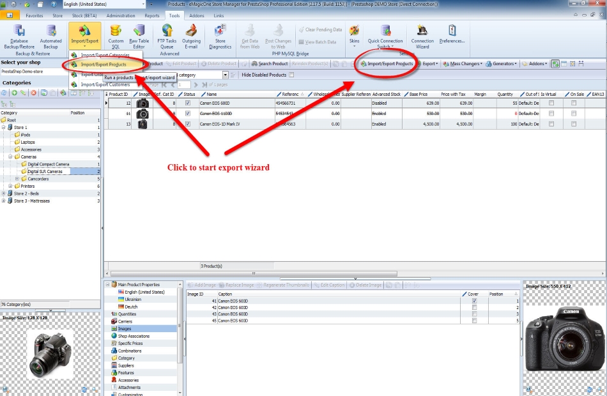Switch to Administration tab

121,15
